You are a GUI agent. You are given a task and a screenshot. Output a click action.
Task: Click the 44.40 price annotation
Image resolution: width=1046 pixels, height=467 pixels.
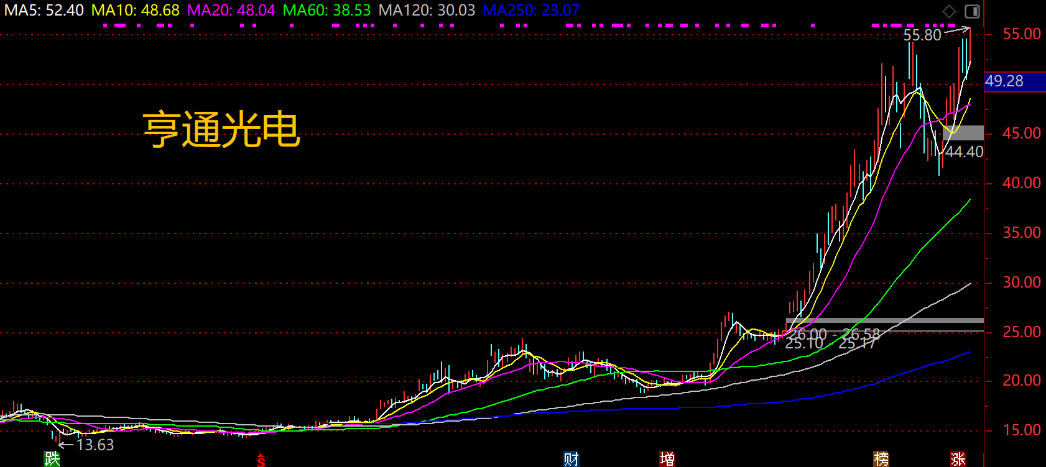[x=964, y=152]
